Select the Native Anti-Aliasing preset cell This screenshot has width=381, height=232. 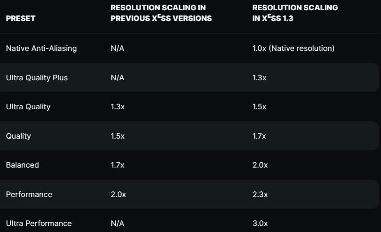pos(41,49)
